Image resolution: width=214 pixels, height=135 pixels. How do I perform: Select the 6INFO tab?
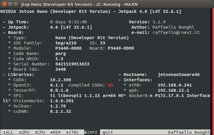(x=91, y=132)
